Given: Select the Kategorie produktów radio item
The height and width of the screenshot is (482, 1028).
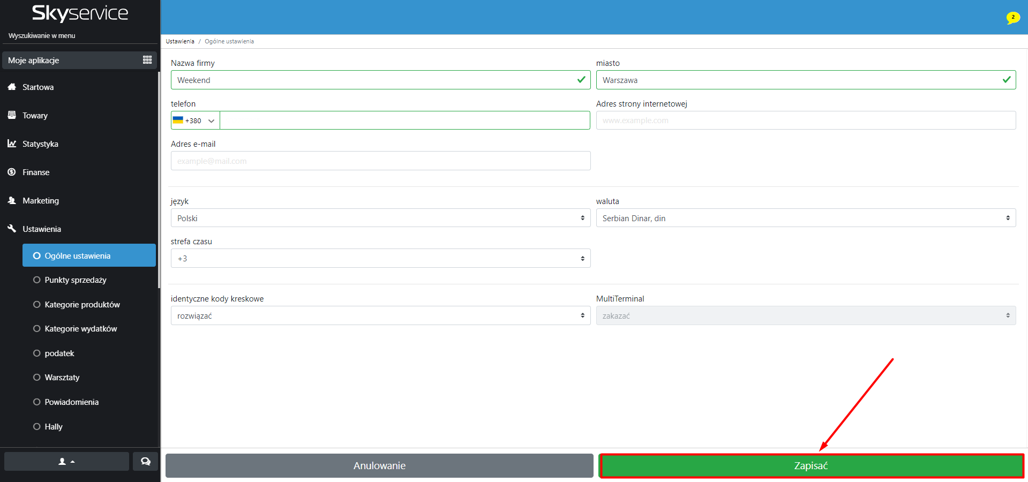Looking at the screenshot, I should point(37,305).
